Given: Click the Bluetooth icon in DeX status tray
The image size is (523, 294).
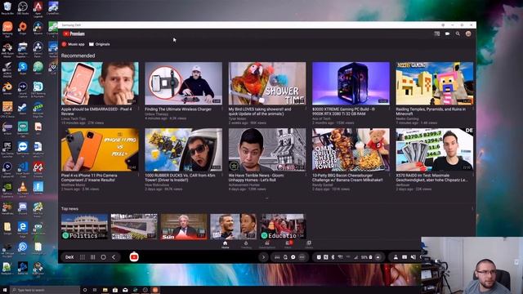Looking at the screenshot, I should click(x=333, y=257).
